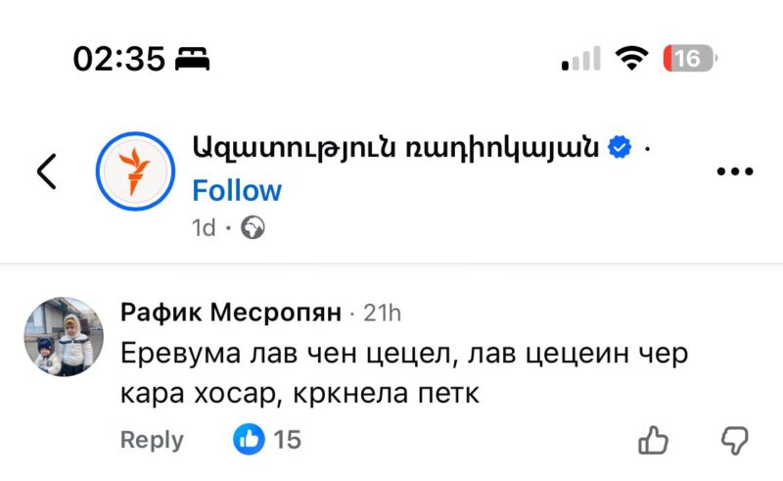Tap the Wi-Fi status icon
Image resolution: width=783 pixels, height=481 pixels.
633,59
